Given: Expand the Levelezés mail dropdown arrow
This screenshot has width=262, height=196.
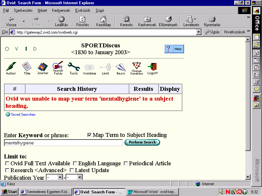Looking at the screenshot, I should [x=195, y=19].
